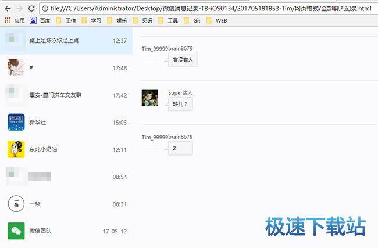
Task: Click the 17:48 timestamp
Action: point(120,68)
